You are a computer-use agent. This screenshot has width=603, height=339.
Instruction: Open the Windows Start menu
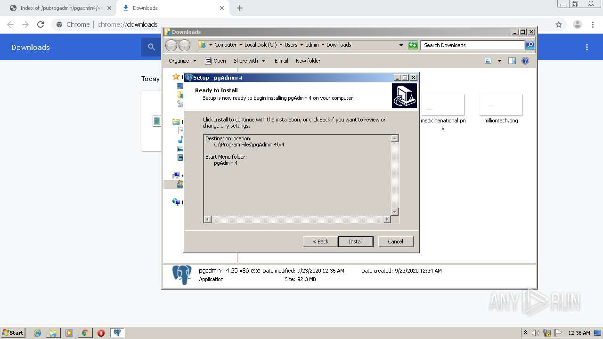point(13,332)
